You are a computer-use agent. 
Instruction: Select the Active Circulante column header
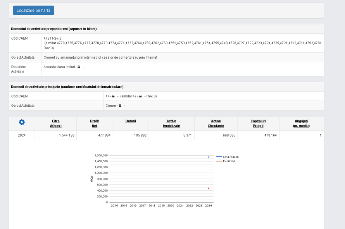coord(216,123)
